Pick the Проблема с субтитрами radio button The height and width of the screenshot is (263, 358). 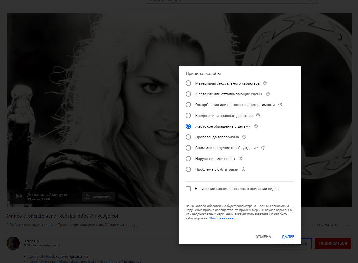coord(188,169)
